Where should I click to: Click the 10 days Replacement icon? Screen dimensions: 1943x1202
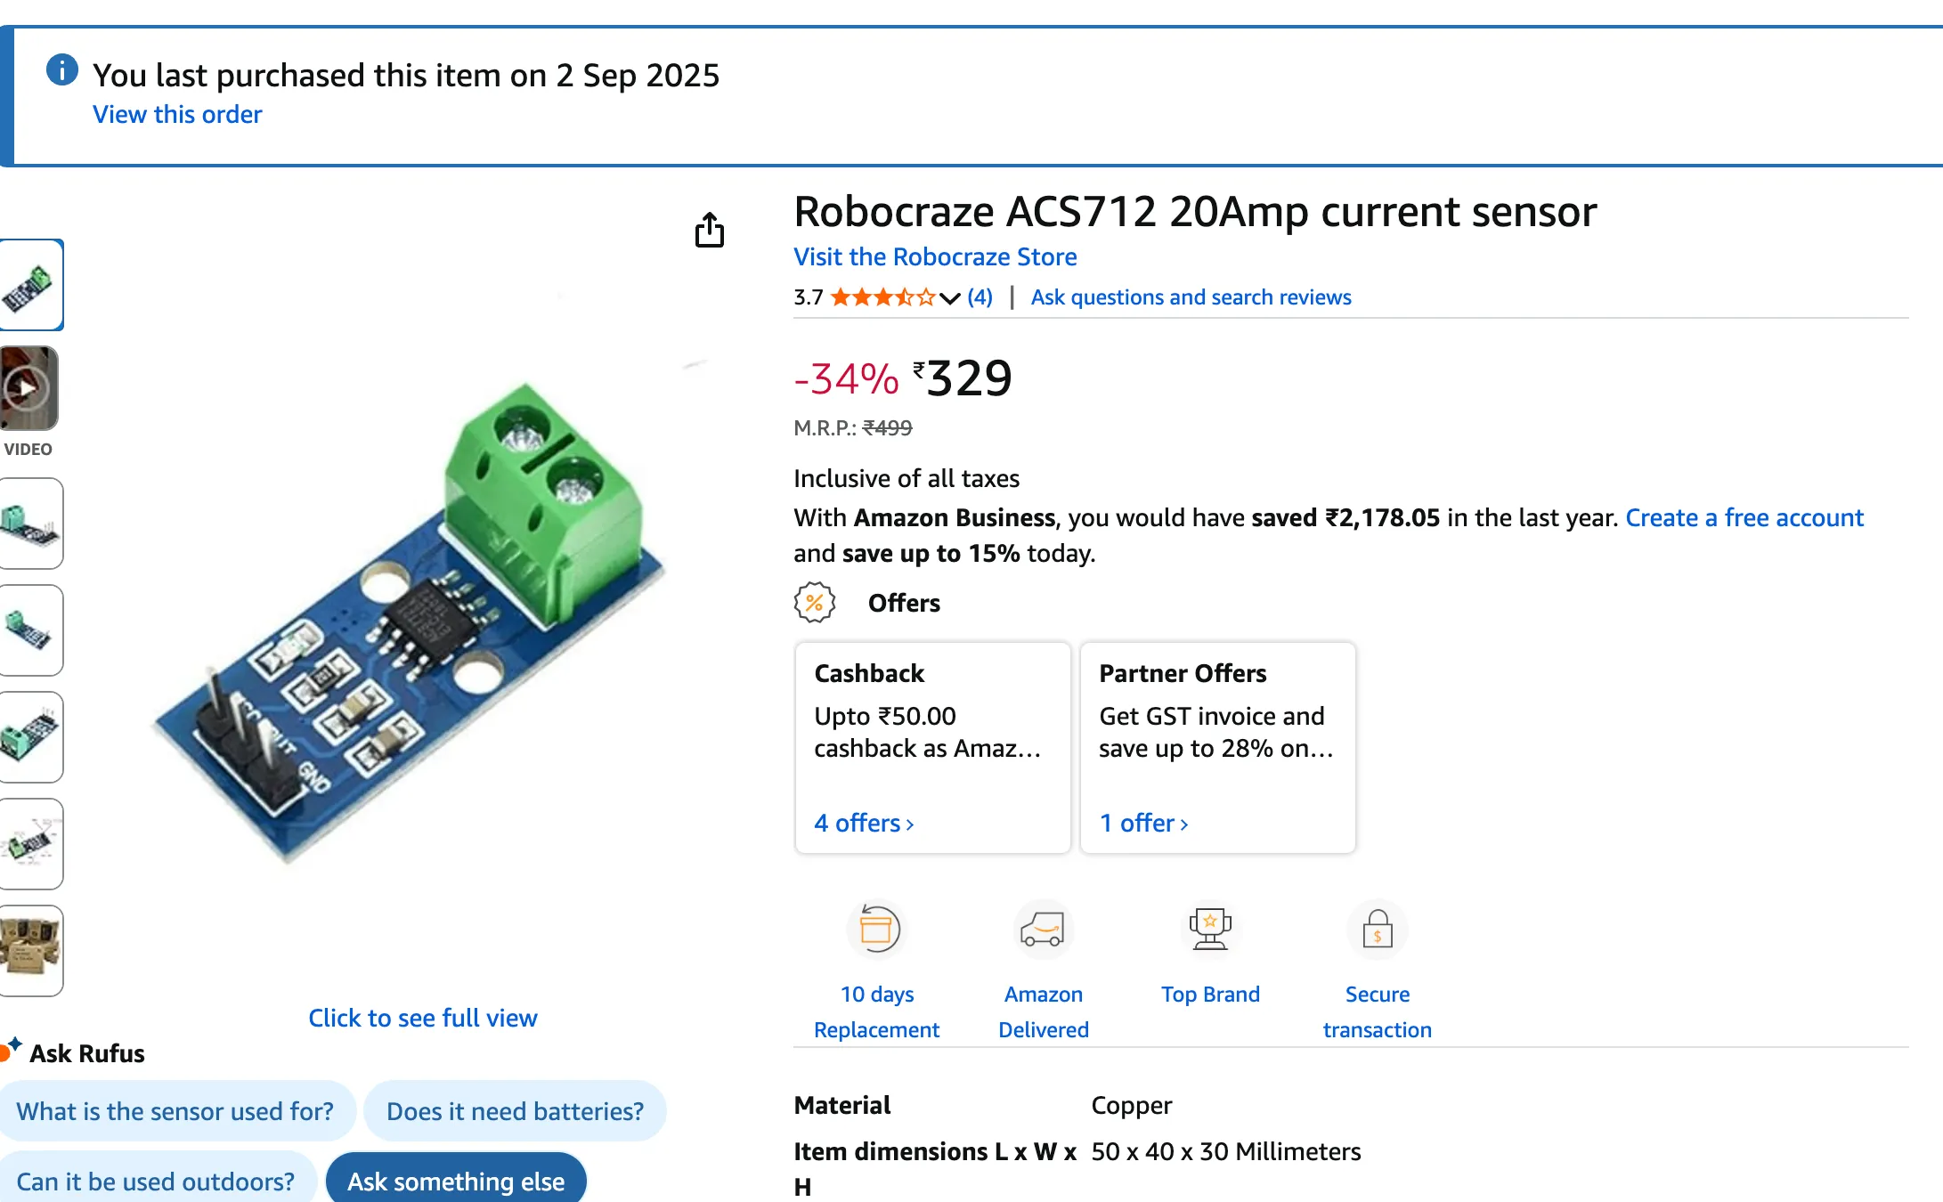pyautogui.click(x=876, y=930)
